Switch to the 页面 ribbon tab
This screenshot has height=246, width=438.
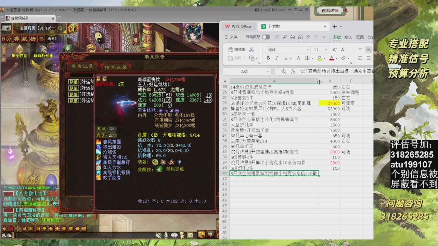(360, 37)
